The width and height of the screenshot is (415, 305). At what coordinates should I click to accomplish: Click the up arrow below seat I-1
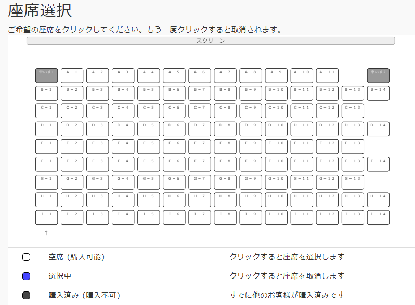(x=46, y=233)
